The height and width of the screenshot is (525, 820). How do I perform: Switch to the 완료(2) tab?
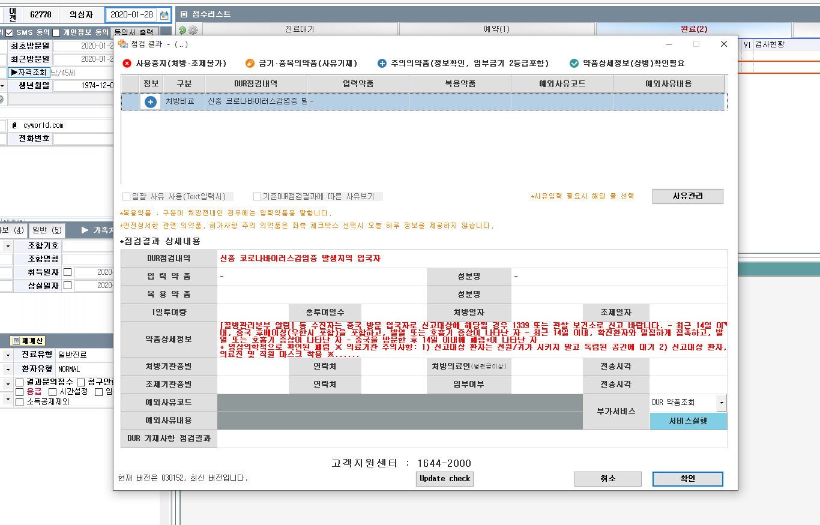693,29
